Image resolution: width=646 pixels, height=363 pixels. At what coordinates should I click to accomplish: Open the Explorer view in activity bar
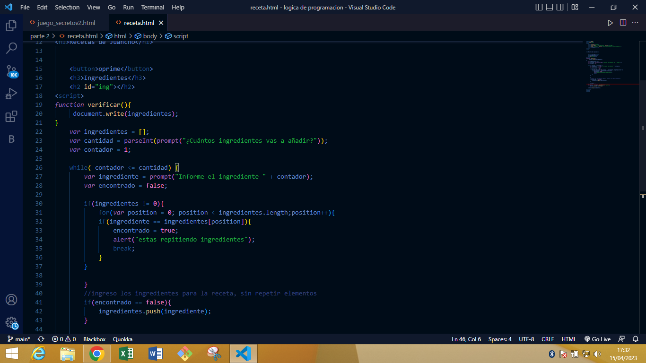pyautogui.click(x=11, y=25)
